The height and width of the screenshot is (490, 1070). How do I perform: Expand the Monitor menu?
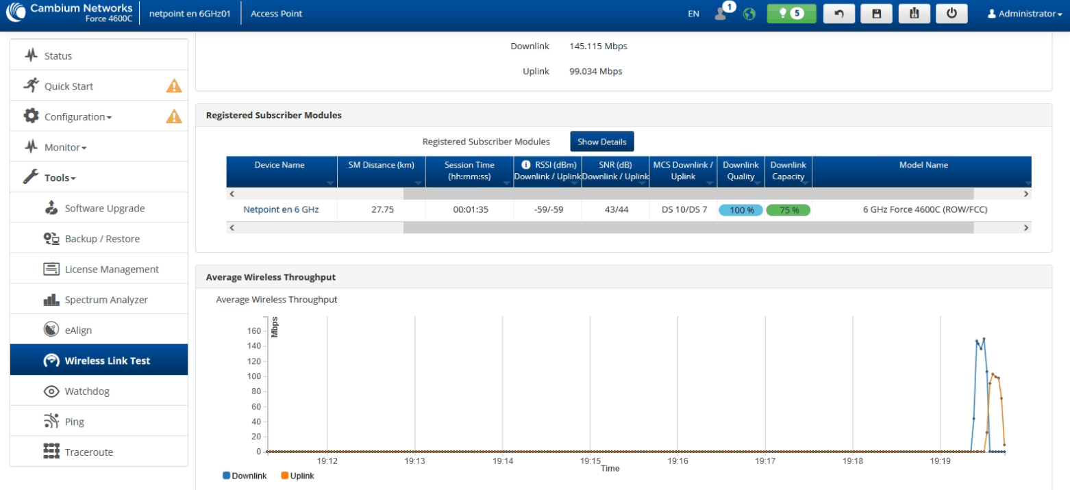point(65,147)
